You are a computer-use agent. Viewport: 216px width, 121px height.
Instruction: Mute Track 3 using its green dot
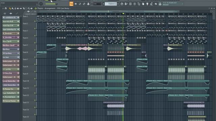pos(35,36)
